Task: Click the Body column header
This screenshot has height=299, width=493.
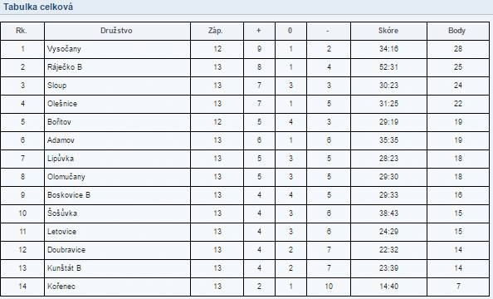Action: point(456,31)
